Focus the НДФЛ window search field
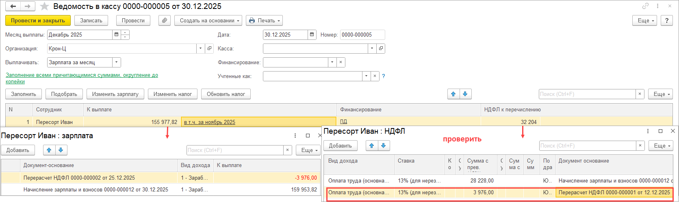The image size is (679, 202). (588, 146)
